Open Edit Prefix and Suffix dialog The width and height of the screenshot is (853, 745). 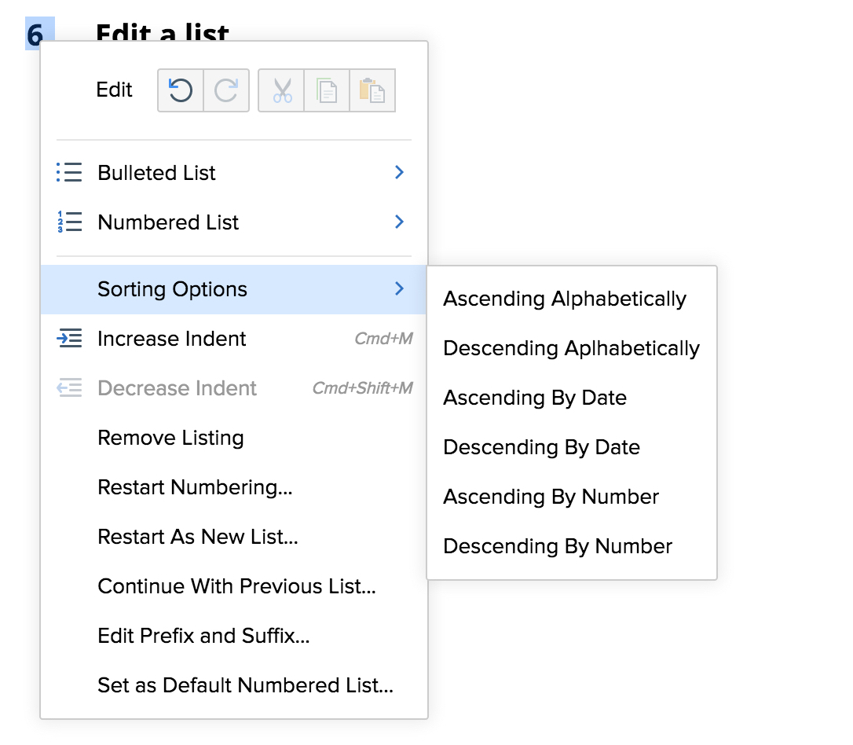[203, 636]
